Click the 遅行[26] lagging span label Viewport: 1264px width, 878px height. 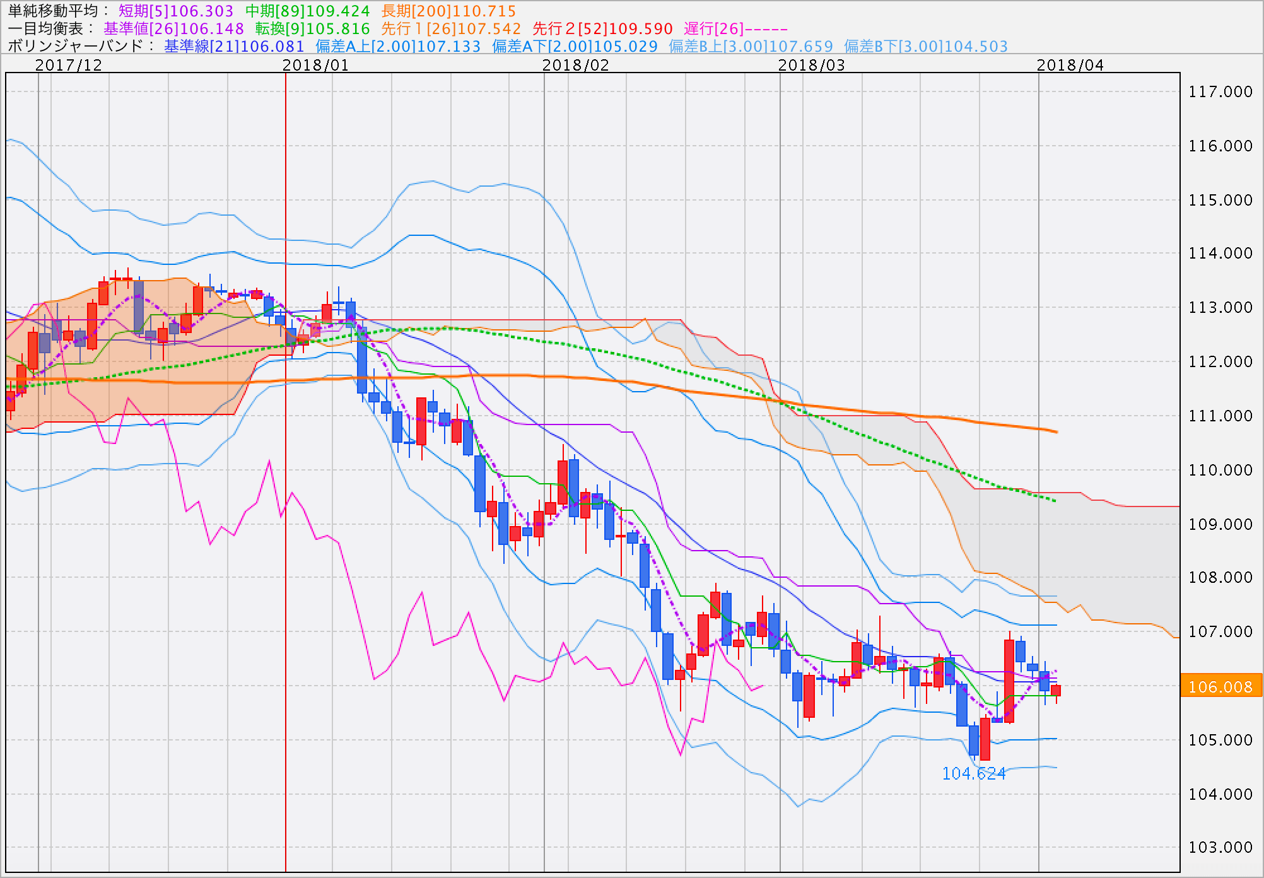click(x=735, y=28)
